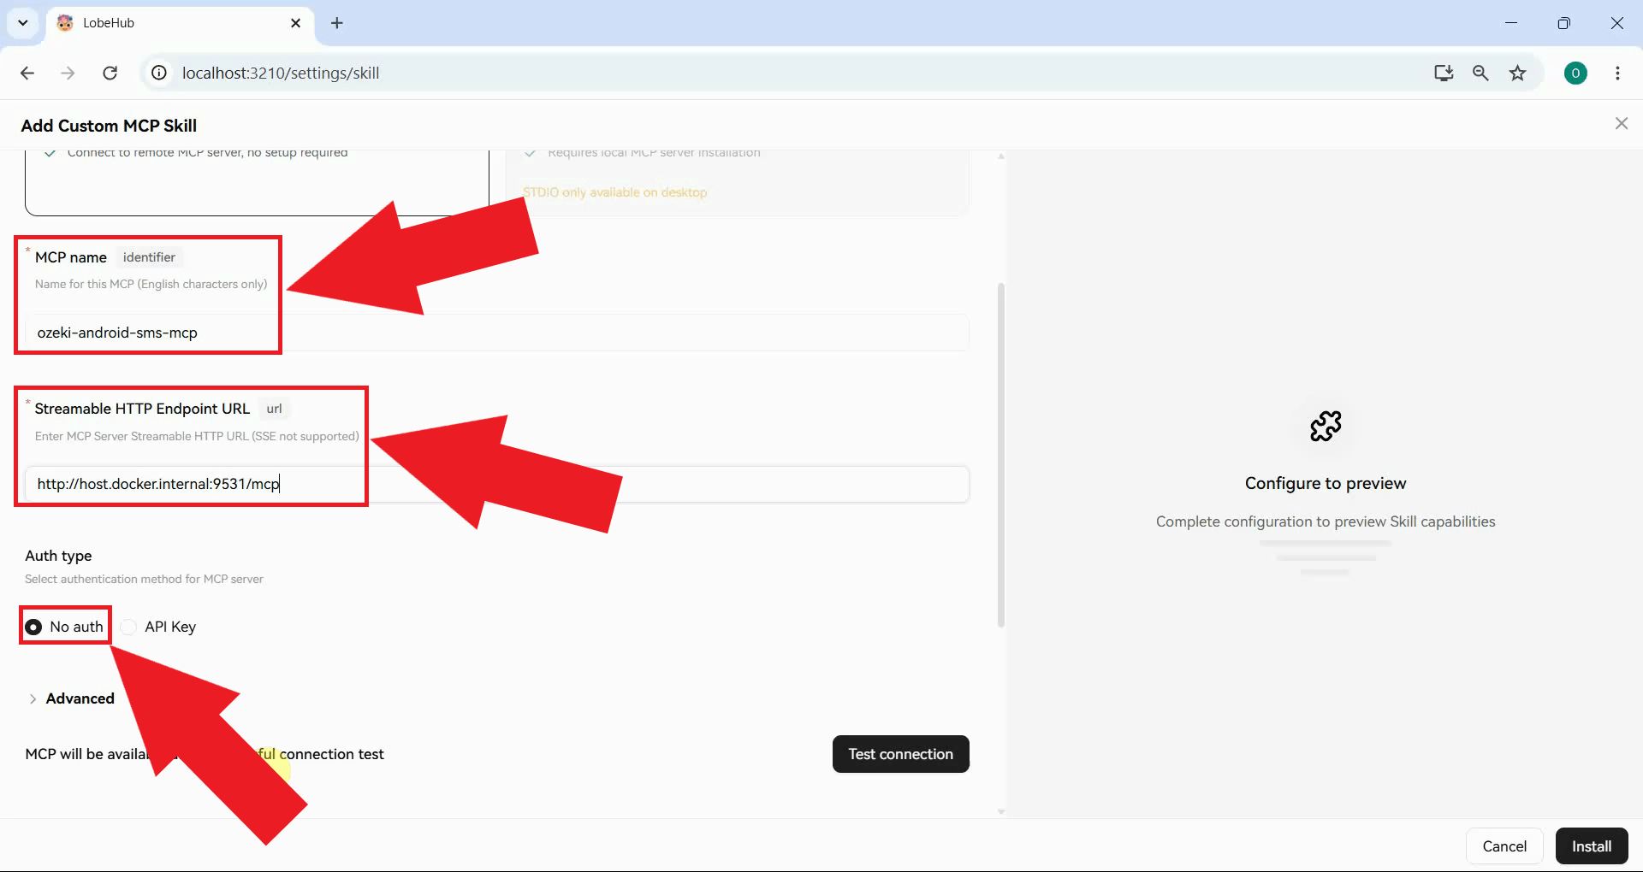
Task: Click the 'MCP name' label
Action: pyautogui.click(x=71, y=257)
